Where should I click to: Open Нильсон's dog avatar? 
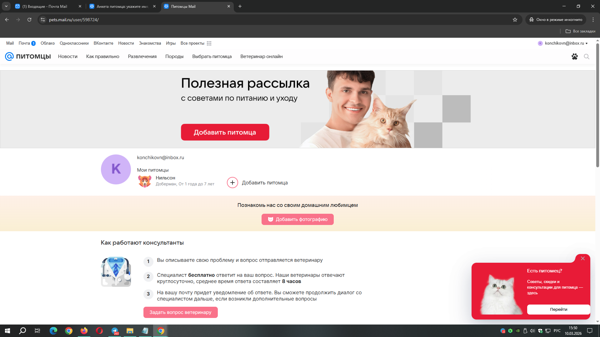145,181
